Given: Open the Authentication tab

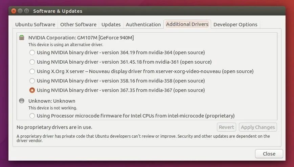Looking at the screenshot, I should (143, 25).
